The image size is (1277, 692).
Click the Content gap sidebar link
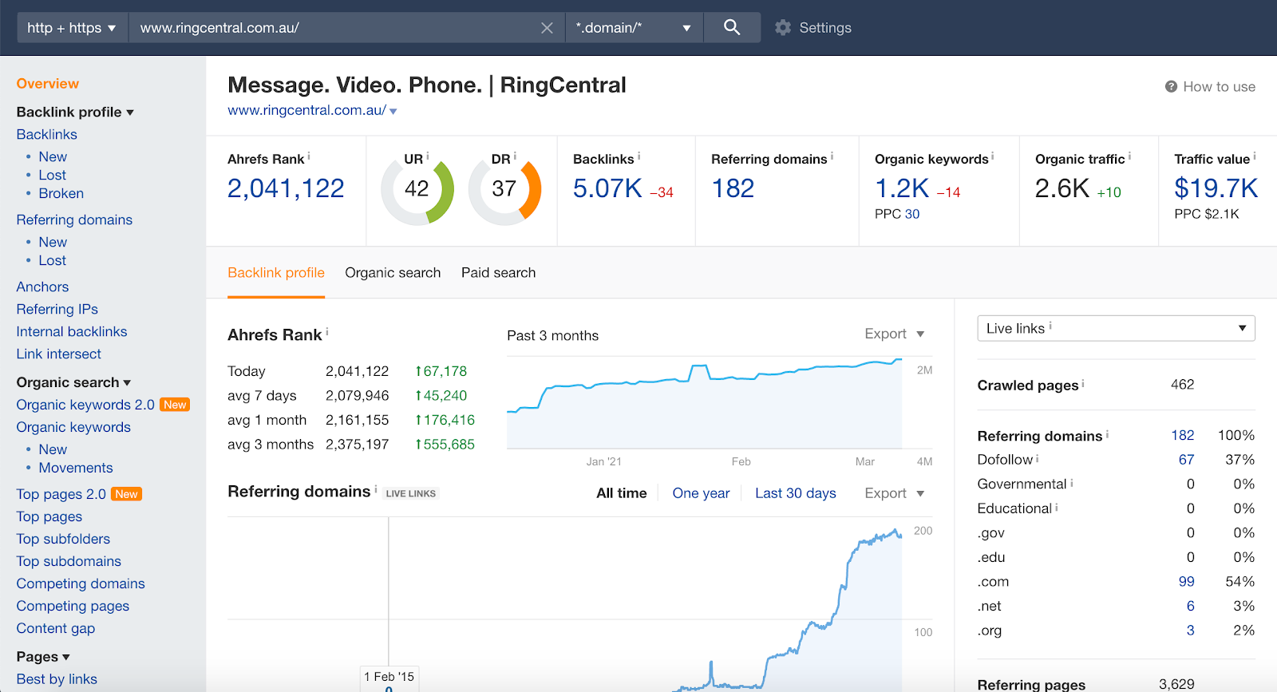pos(56,628)
